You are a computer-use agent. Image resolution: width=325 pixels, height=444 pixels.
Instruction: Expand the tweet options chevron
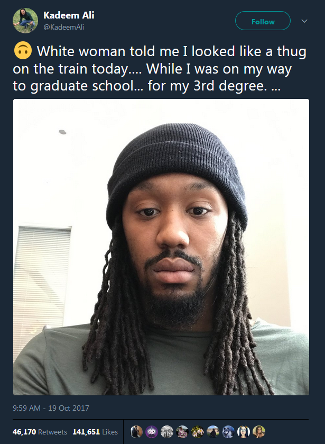[304, 21]
